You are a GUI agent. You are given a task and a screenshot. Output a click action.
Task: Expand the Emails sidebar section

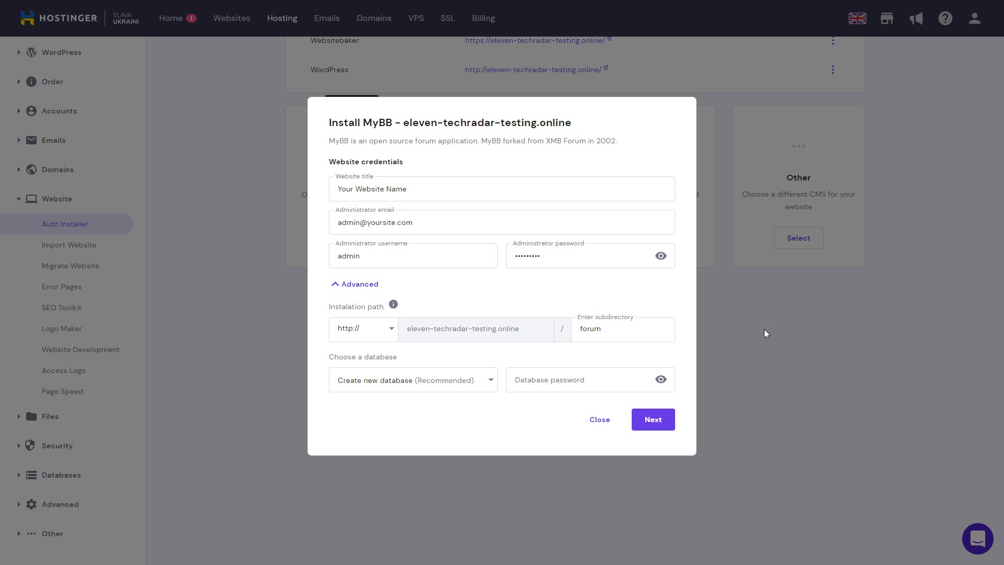click(x=19, y=140)
